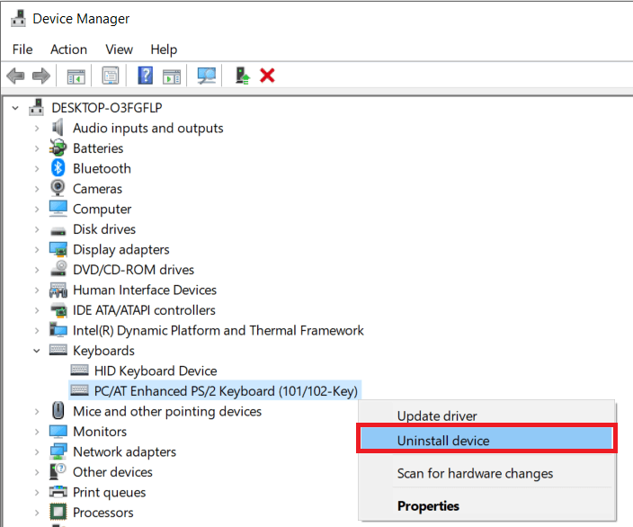Choose Scan for hardware changes in context menu

pyautogui.click(x=486, y=473)
